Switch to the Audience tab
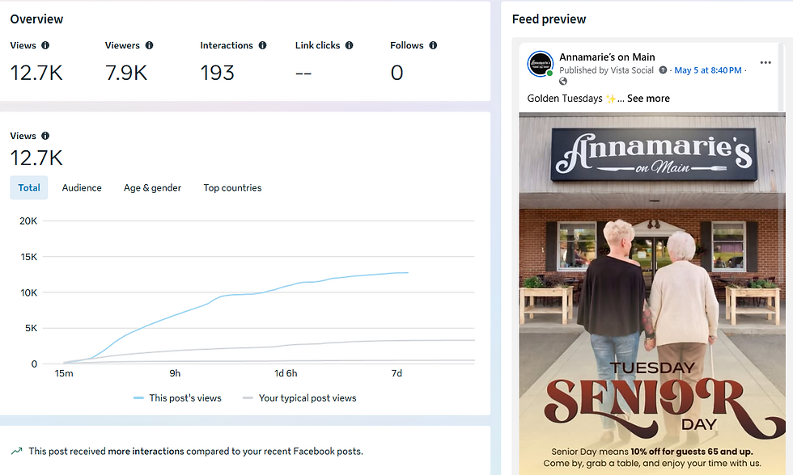Image resolution: width=793 pixels, height=475 pixels. click(x=82, y=187)
